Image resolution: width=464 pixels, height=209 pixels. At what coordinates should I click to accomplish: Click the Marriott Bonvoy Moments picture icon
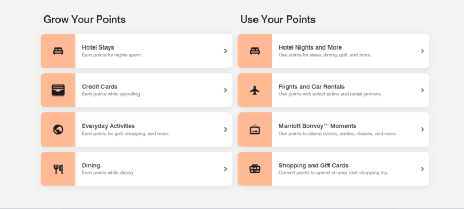tap(255, 130)
